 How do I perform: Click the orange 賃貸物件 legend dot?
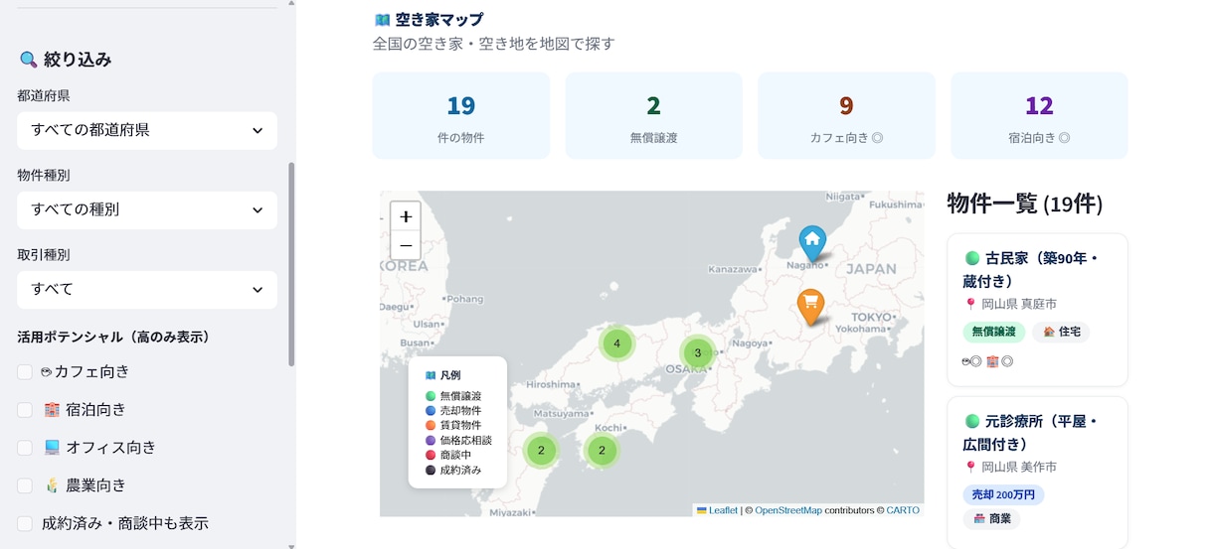coord(431,426)
